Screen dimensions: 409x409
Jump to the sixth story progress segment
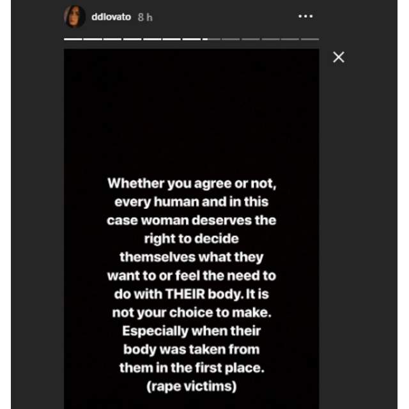pos(171,39)
